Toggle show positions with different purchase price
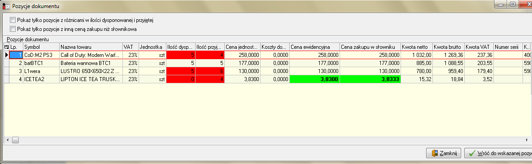 pyautogui.click(x=13, y=29)
